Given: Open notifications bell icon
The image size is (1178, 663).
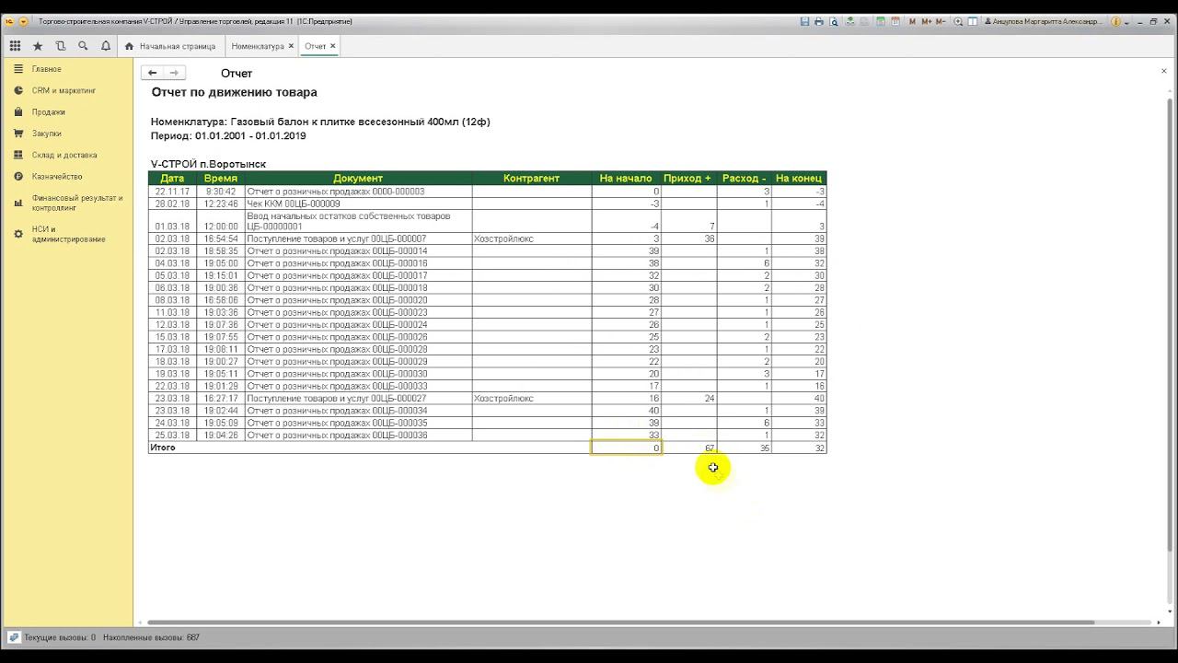Looking at the screenshot, I should 106,46.
